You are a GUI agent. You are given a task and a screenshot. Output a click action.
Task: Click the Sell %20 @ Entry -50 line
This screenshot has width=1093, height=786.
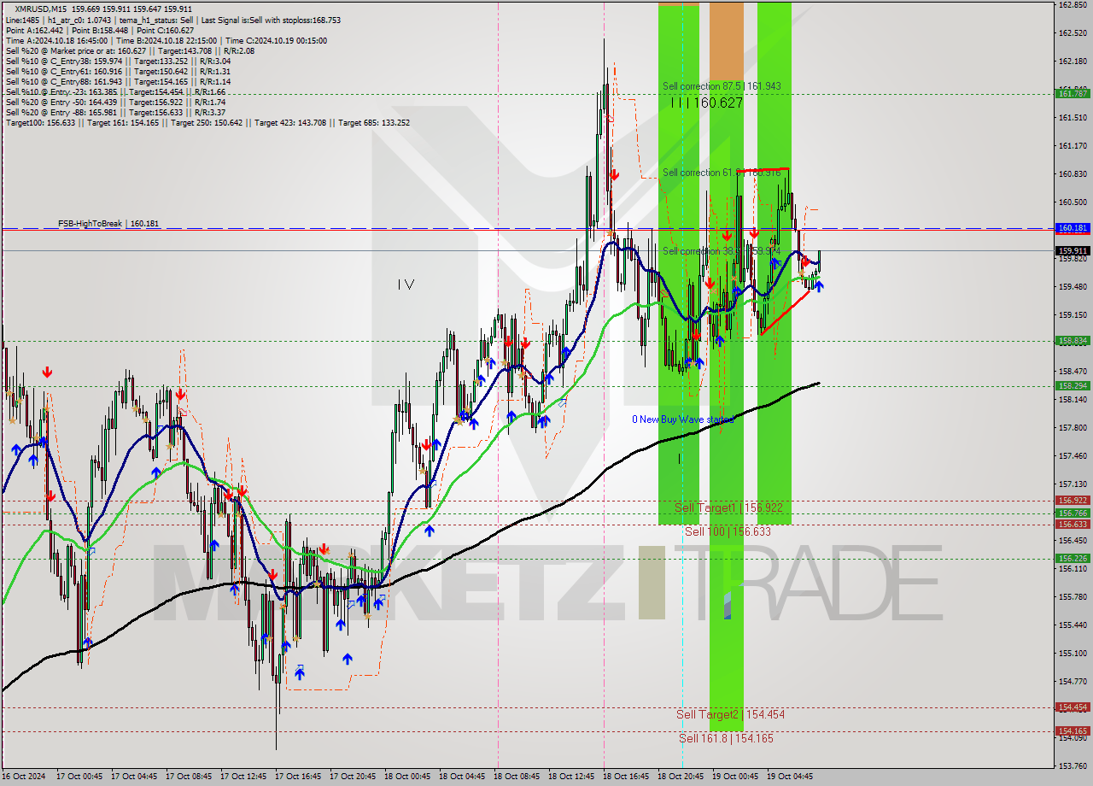[115, 102]
